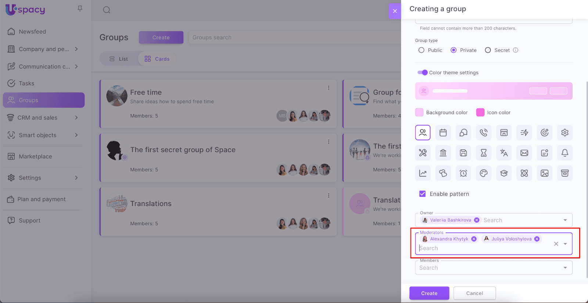Pick the color palette icon
This screenshot has height=303, width=588.
484,173
